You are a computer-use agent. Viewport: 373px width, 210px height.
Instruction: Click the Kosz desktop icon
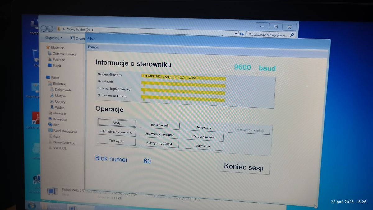(x=36, y=58)
